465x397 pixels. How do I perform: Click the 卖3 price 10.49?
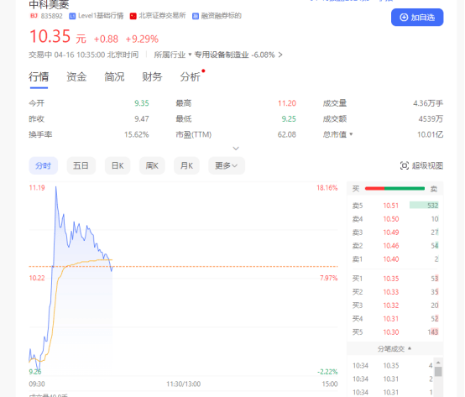[391, 232]
